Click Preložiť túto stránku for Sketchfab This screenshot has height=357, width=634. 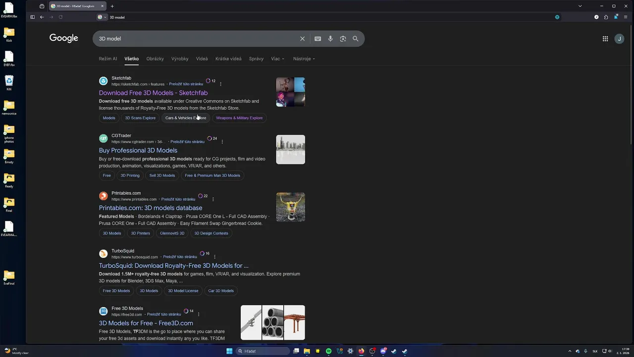tap(186, 84)
